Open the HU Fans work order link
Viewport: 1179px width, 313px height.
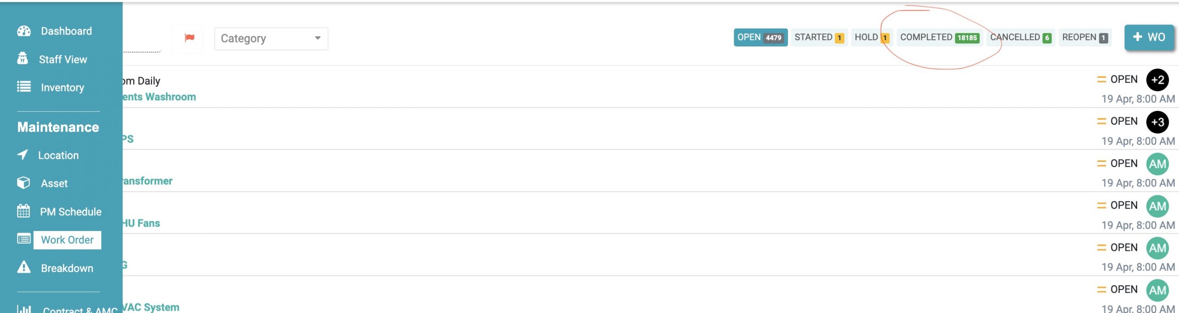pyautogui.click(x=141, y=223)
